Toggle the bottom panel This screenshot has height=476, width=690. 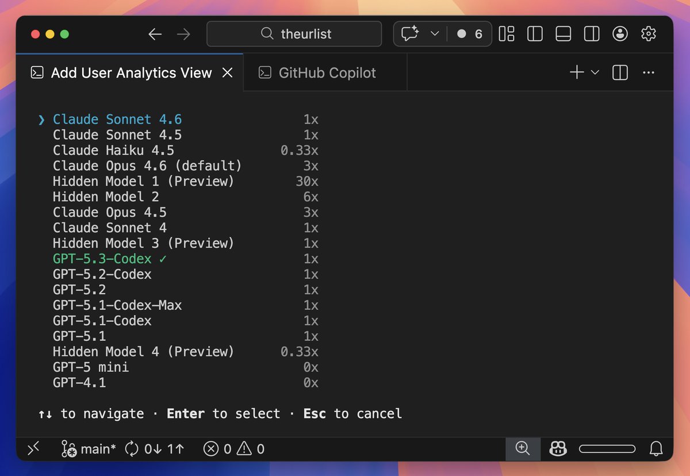click(563, 34)
